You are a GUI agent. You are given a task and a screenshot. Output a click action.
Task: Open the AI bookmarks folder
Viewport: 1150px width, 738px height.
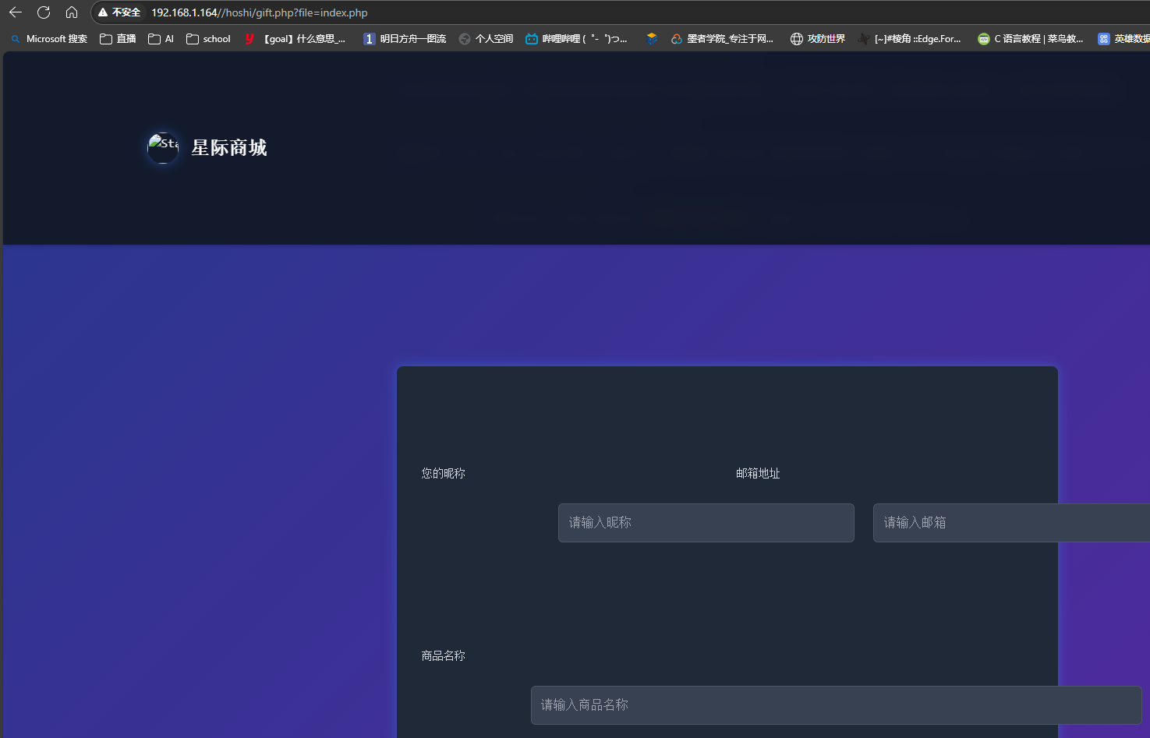point(160,38)
